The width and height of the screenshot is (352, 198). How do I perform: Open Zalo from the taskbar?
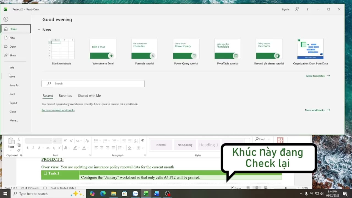tap(135, 194)
